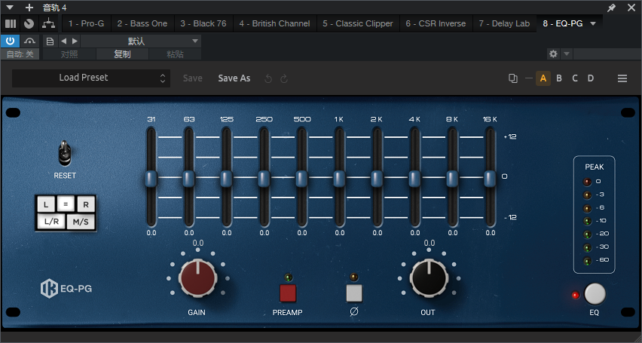
Task: Click the preset document icon
Action: (50, 41)
